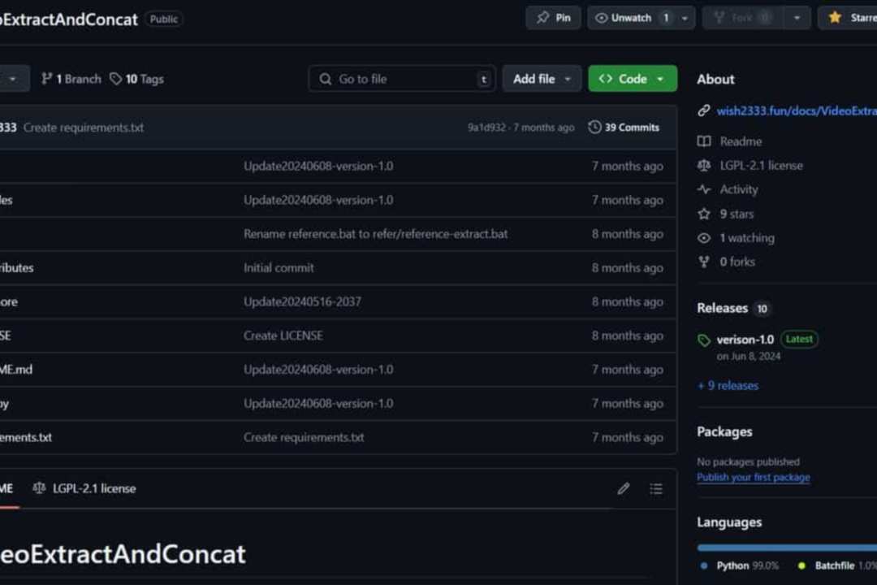
Task: Click the star icon next to 9 stars
Action: coord(704,214)
